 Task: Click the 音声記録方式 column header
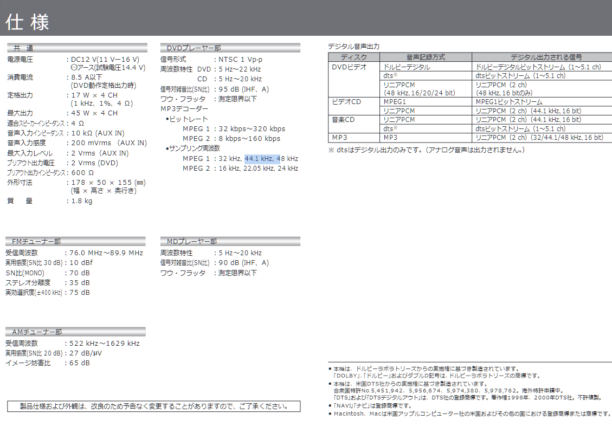[x=426, y=57]
